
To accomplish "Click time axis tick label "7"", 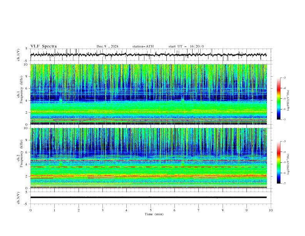I will (199, 210).
